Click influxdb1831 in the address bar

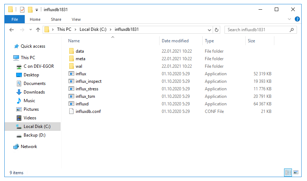(127, 29)
